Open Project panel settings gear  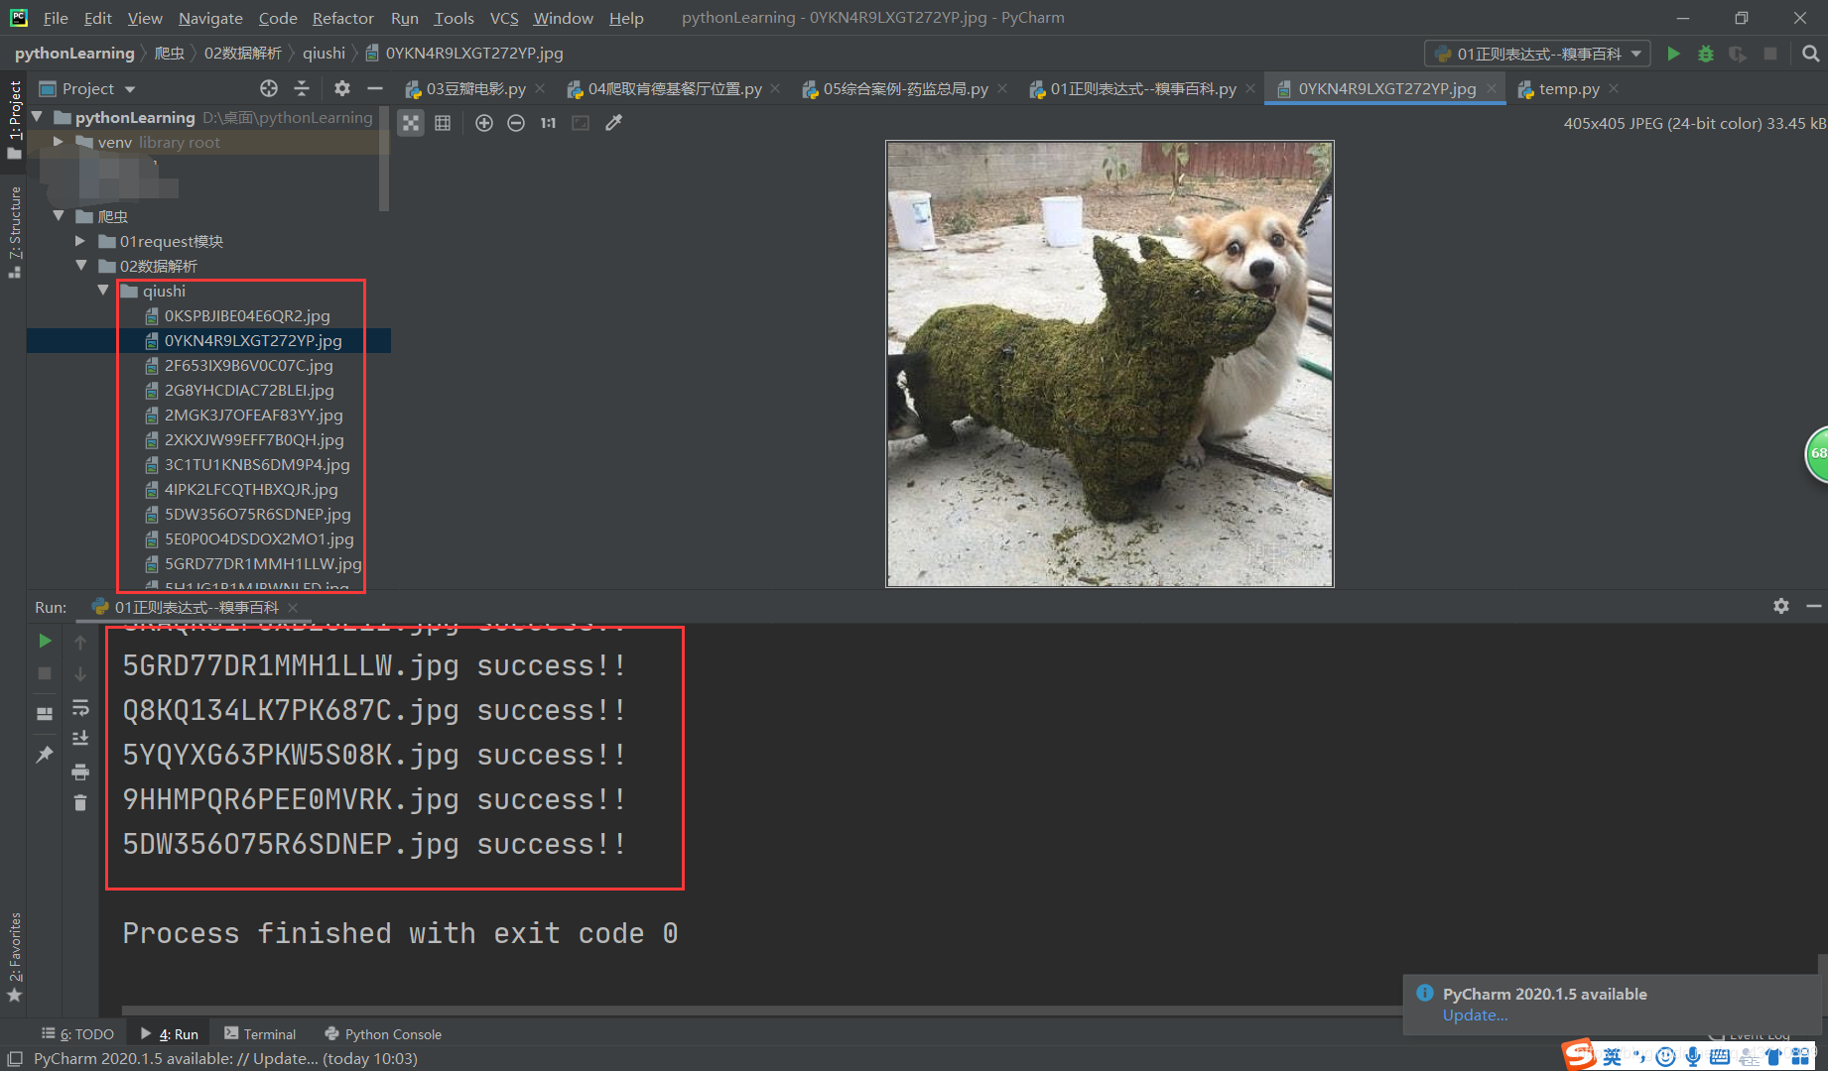(x=342, y=88)
